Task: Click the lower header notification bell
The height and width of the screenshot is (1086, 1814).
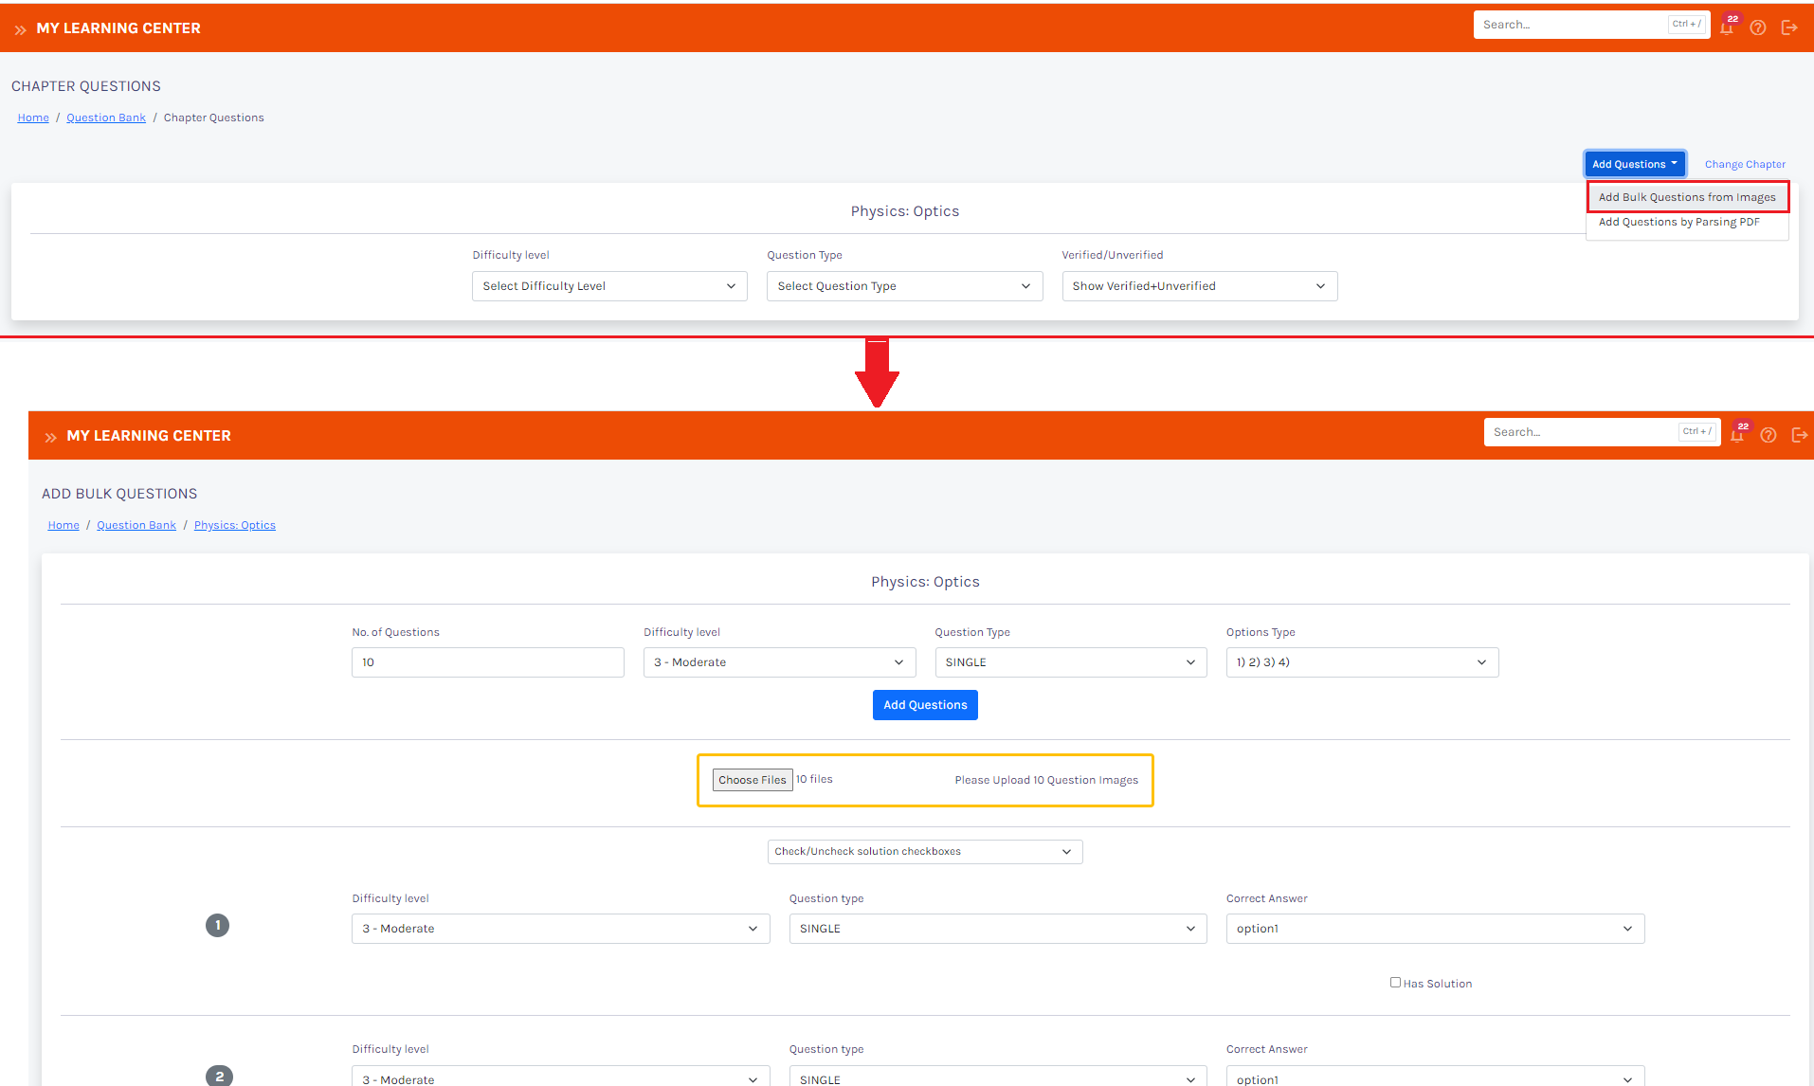Action: pos(1737,435)
